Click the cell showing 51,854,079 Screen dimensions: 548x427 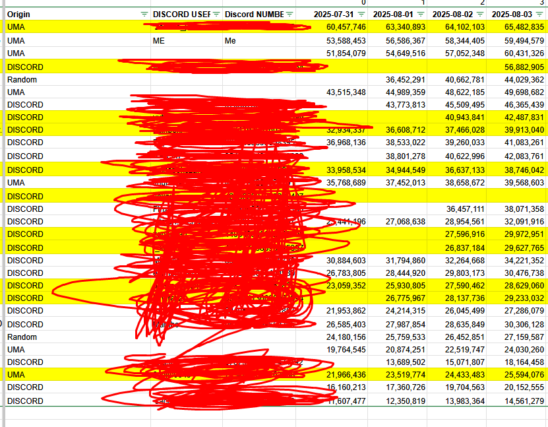(332, 53)
